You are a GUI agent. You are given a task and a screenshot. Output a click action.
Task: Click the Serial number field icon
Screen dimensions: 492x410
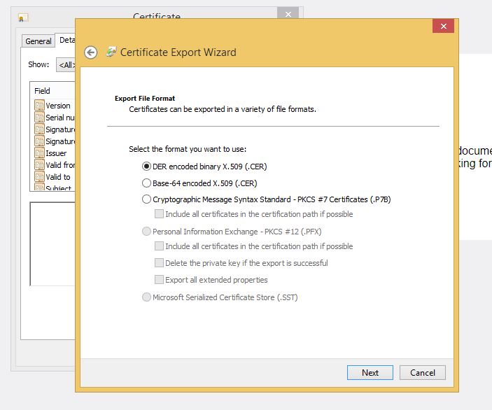(39, 118)
